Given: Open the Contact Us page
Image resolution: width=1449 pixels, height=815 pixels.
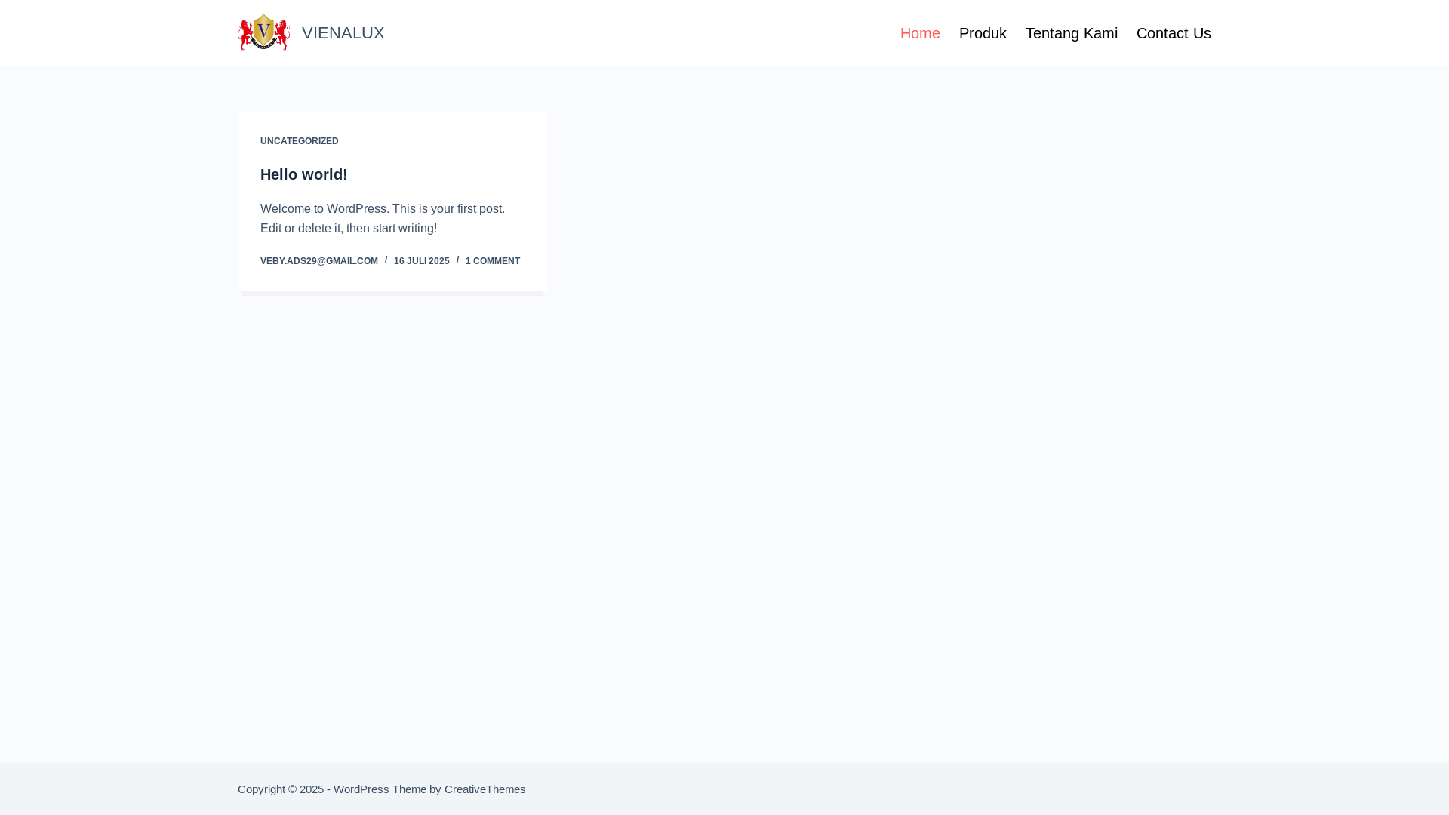Looking at the screenshot, I should point(1174,33).
